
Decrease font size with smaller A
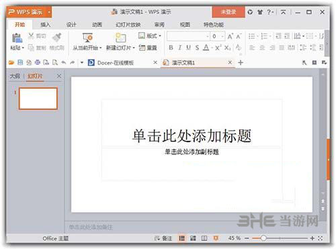[x=239, y=36]
